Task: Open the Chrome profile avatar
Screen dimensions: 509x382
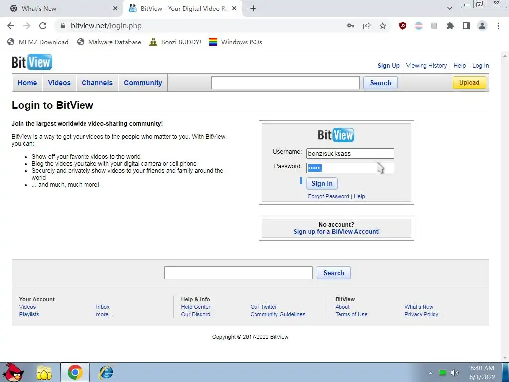Action: 482,26
